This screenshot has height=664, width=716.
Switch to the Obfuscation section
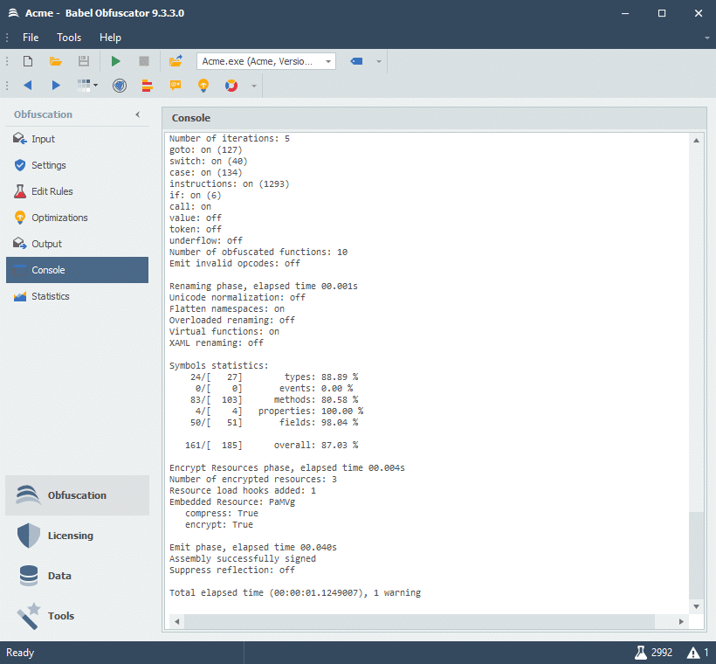coord(77,495)
